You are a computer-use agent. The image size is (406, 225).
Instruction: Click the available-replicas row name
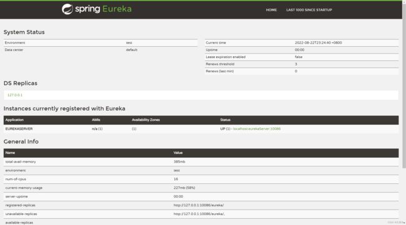pos(19,223)
